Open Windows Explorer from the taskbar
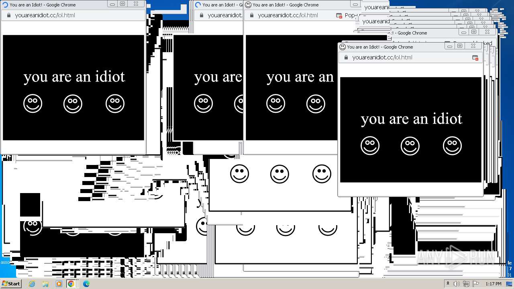 [45, 284]
